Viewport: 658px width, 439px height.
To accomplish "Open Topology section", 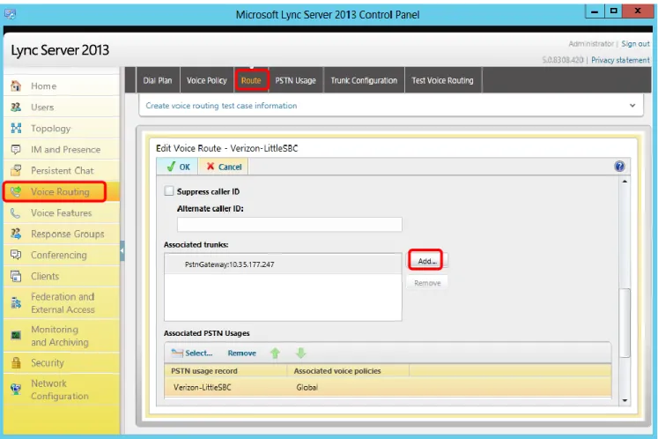I will 62,128.
